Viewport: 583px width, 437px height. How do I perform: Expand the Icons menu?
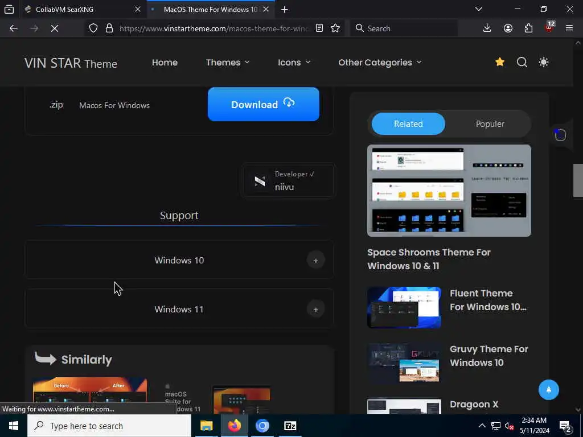[x=294, y=63]
